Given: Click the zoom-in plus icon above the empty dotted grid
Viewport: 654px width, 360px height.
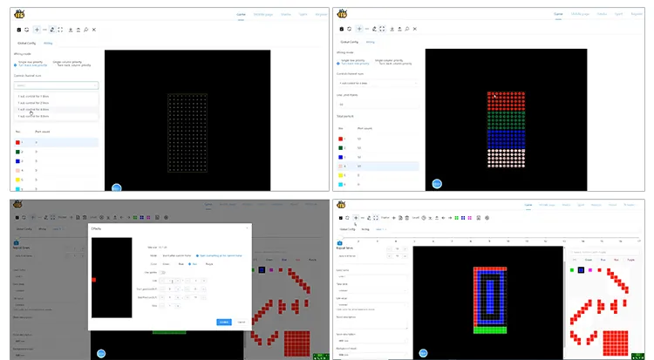Looking at the screenshot, I should pyautogui.click(x=37, y=30).
